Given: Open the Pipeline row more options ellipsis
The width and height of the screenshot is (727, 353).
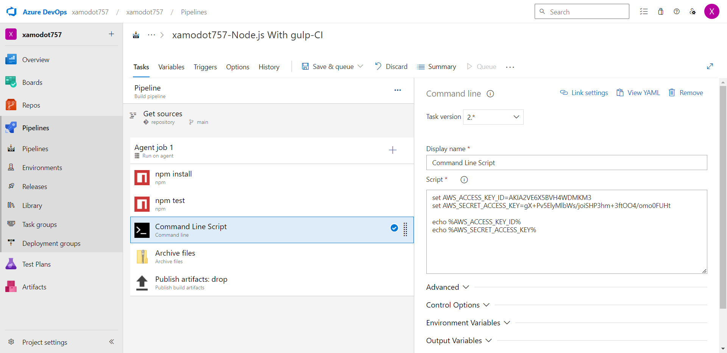Looking at the screenshot, I should pyautogui.click(x=398, y=90).
